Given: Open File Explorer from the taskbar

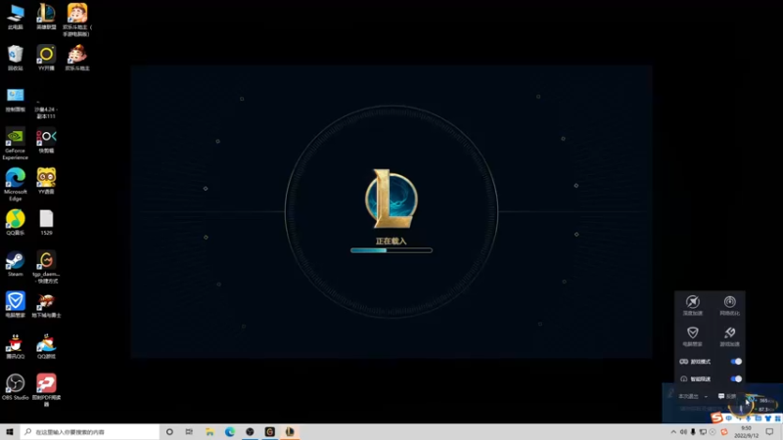Looking at the screenshot, I should [209, 431].
